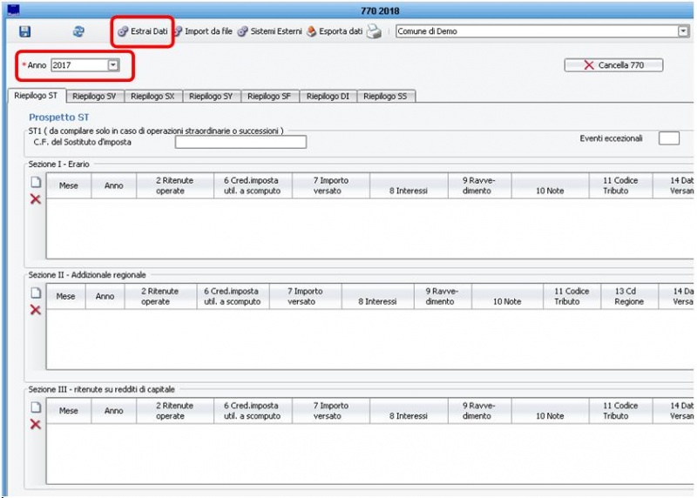The height and width of the screenshot is (498, 697).
Task: Click Esporta dati in the toolbar
Action: (335, 31)
